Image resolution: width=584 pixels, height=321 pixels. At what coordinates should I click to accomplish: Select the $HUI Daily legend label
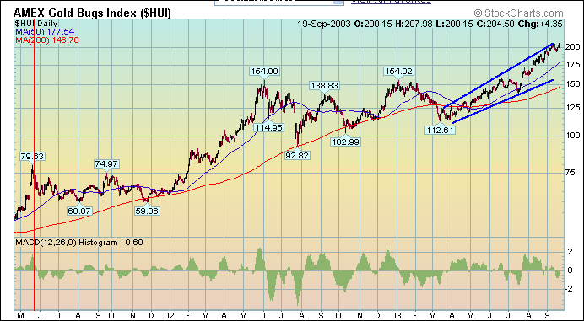click(36, 24)
